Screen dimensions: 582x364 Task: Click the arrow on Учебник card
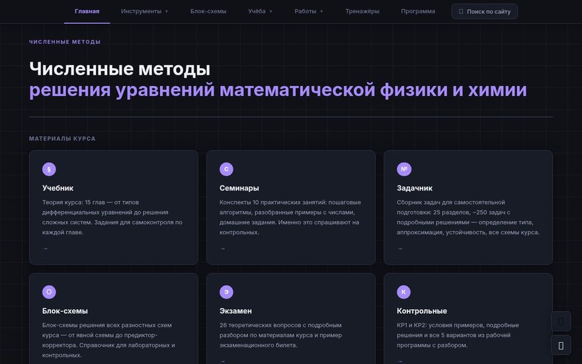click(x=45, y=248)
